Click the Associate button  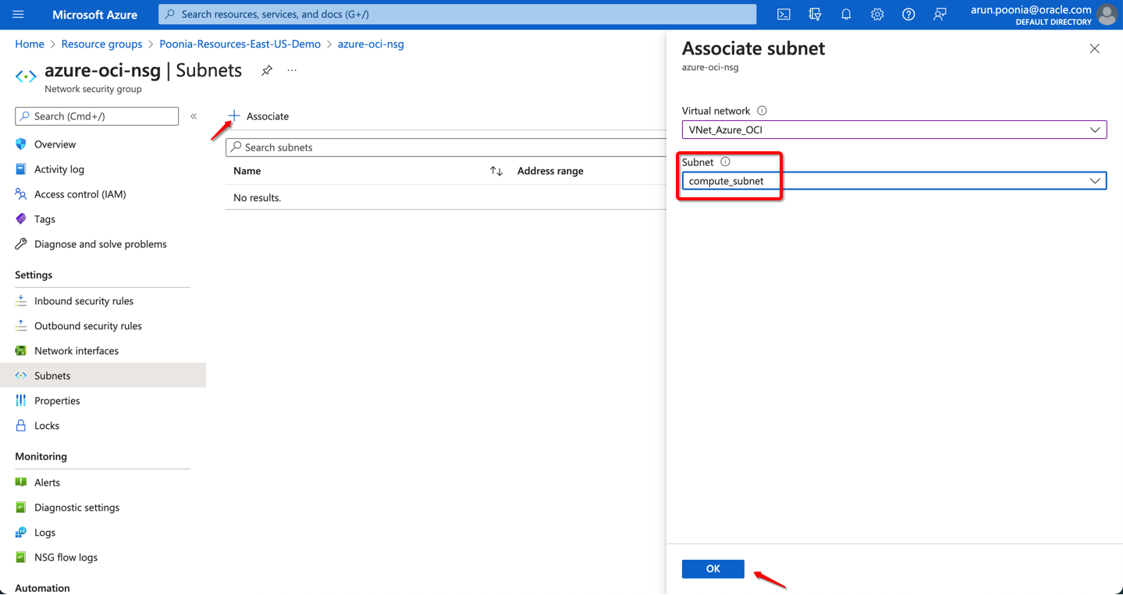coord(258,116)
